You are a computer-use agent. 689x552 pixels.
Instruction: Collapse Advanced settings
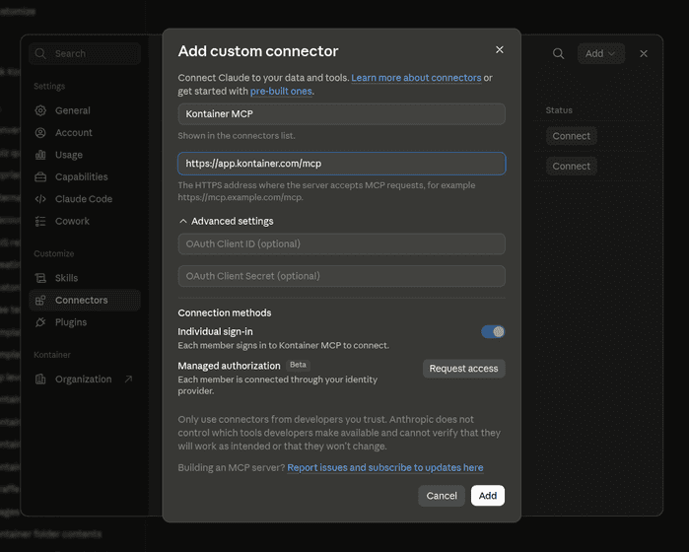[x=226, y=221]
